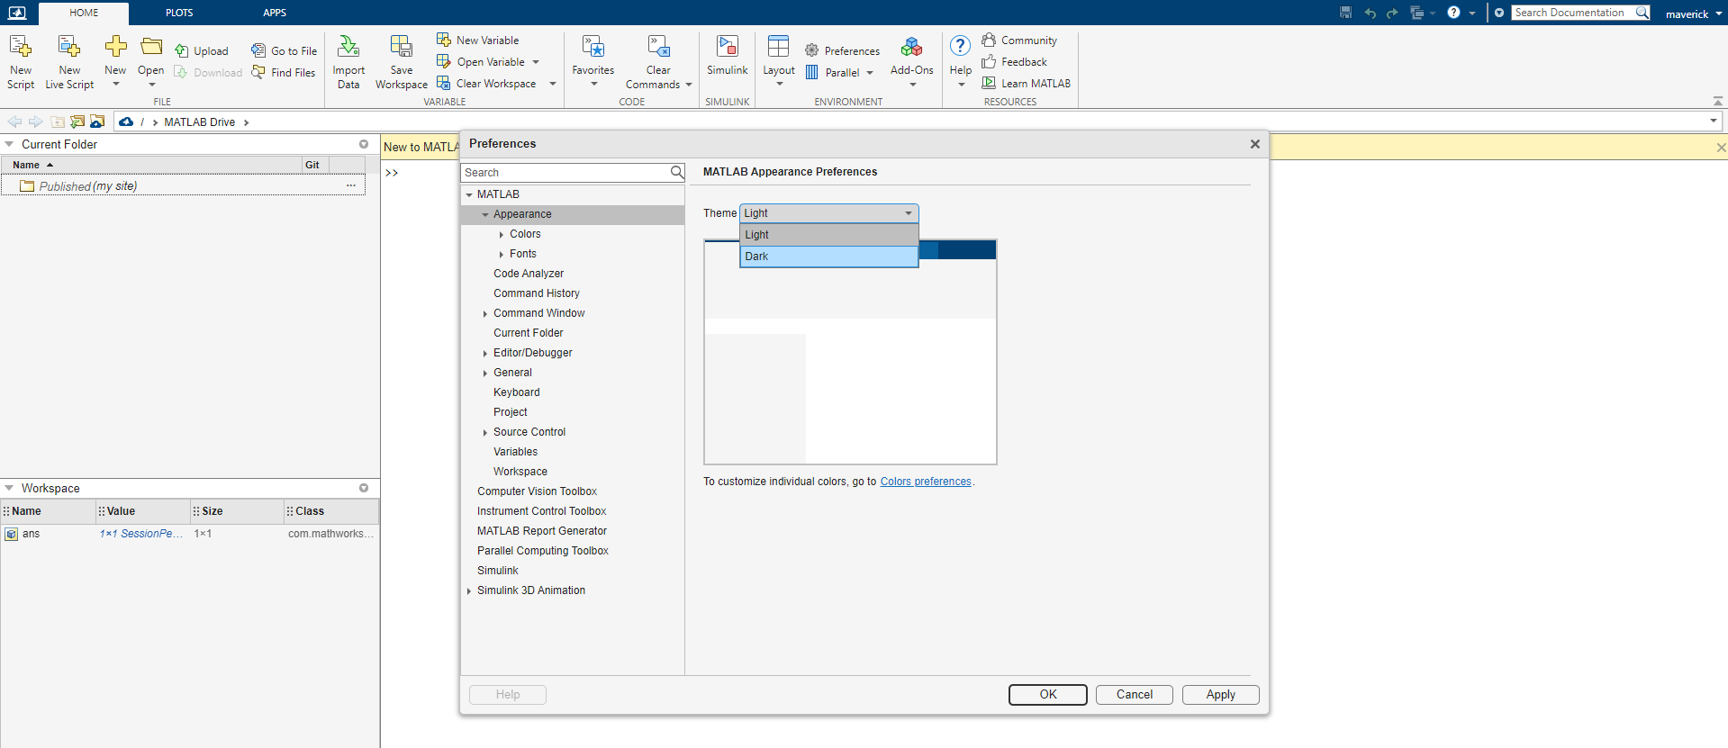Open the Colors preferences link

point(926,482)
